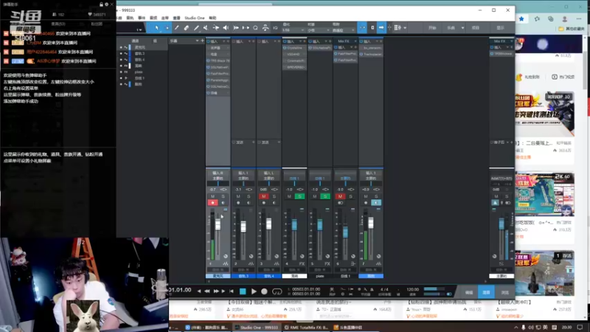
Task: Open the menu just left of Studio One
Action: [176, 18]
